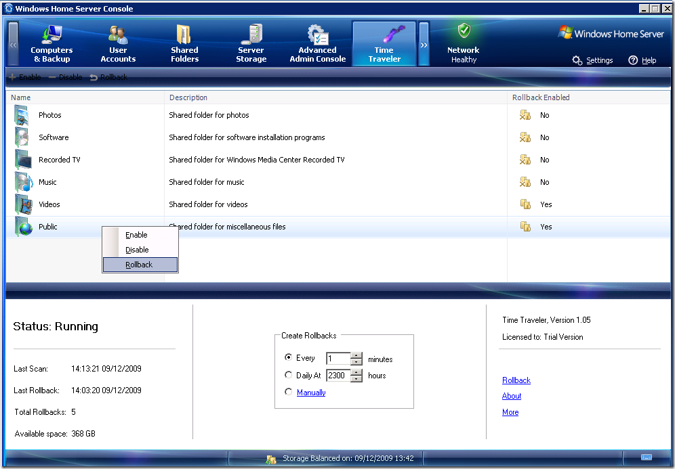The height and width of the screenshot is (469, 675).
Task: Click the right tab scroll arrow
Action: [424, 44]
